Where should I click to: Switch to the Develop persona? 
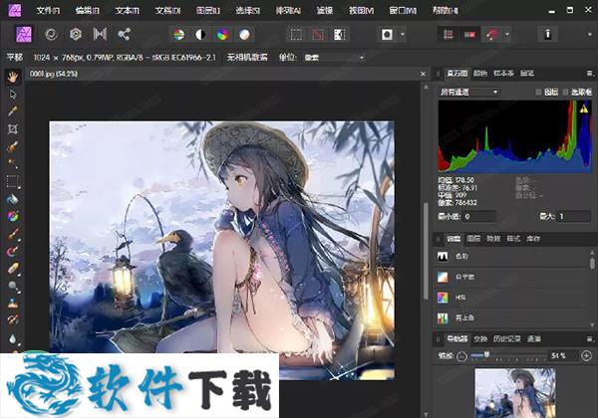pos(76,34)
